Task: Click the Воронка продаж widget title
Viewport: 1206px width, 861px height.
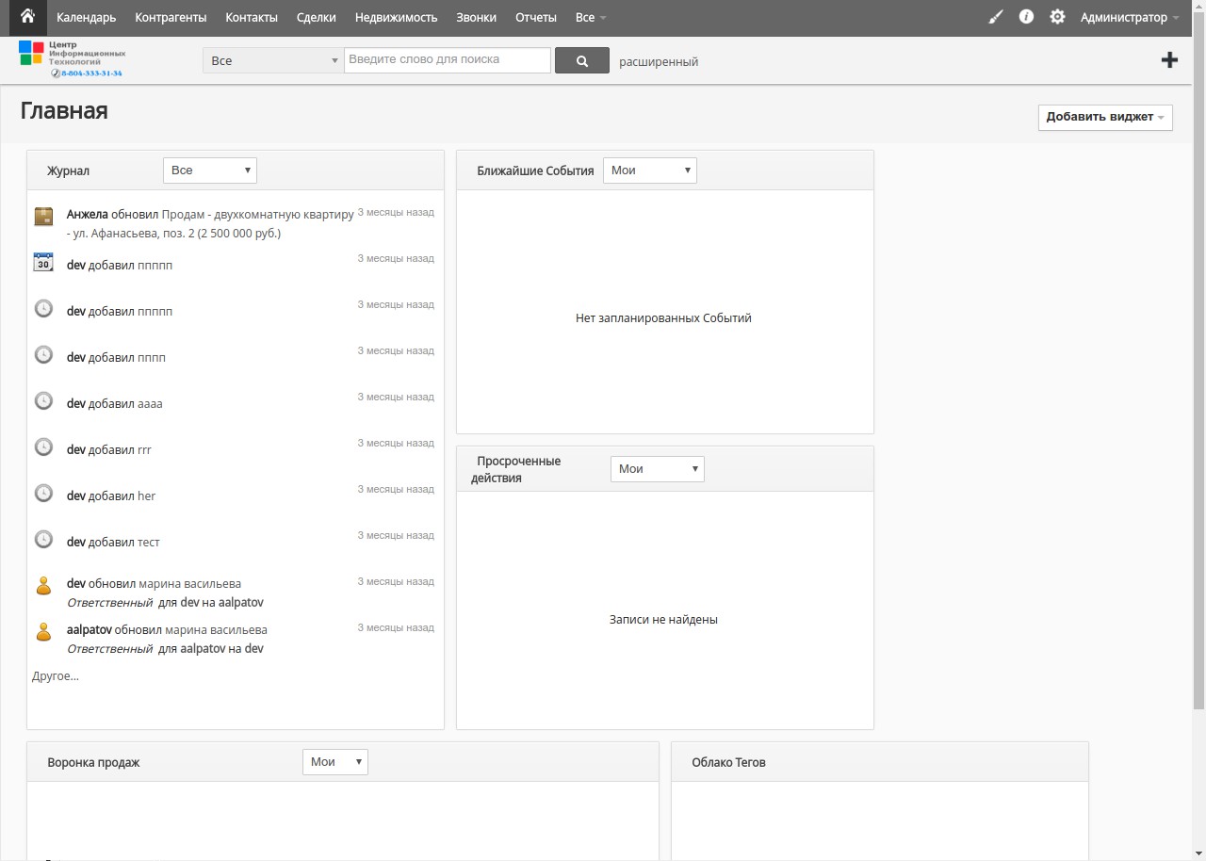Action: click(x=93, y=762)
